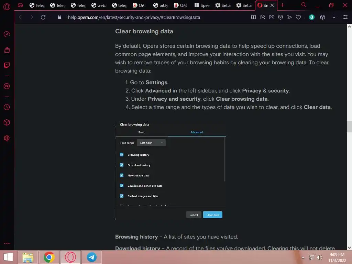Open ad blocker shield icon

pos(280,17)
